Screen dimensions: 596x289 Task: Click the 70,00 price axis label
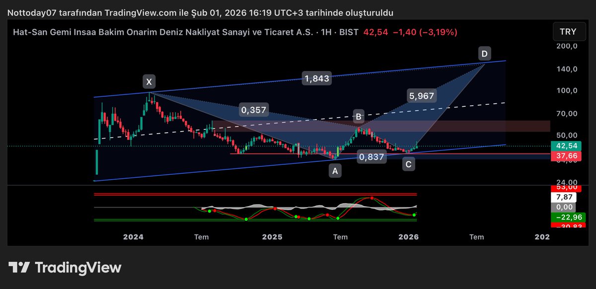[x=567, y=114]
